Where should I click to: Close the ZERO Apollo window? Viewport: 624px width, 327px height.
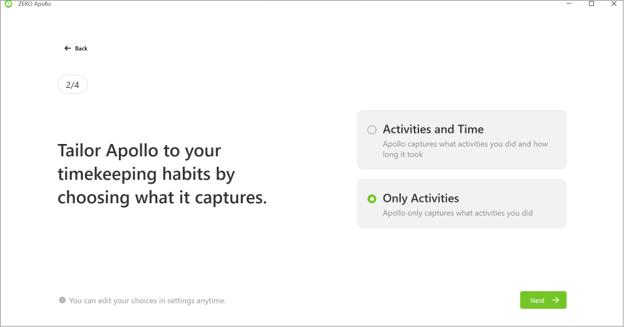[614, 4]
